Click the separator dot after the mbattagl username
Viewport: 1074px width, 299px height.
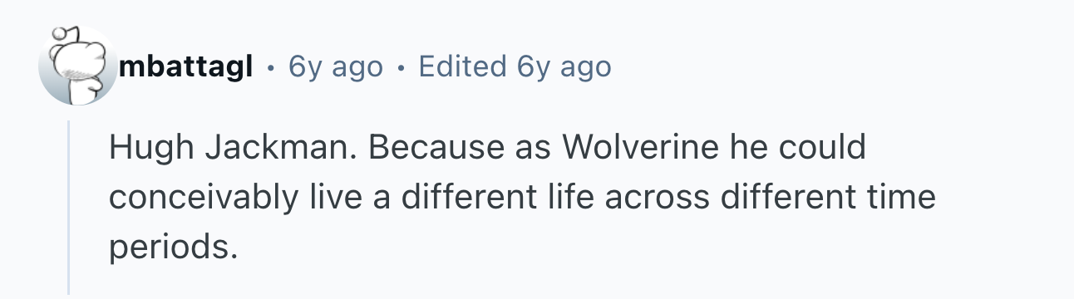(270, 67)
